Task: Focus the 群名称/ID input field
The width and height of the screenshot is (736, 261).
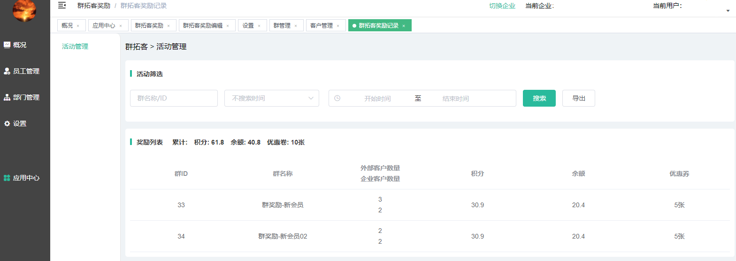Action: tap(174, 98)
